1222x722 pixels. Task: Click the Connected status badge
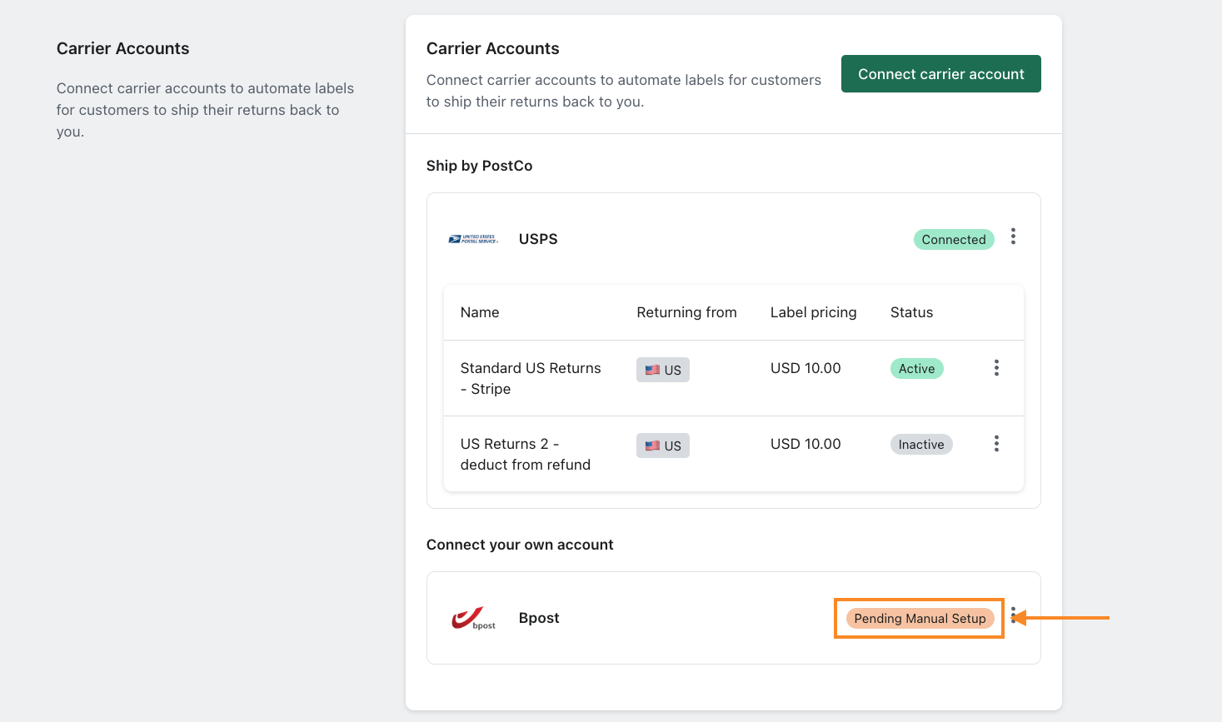(x=953, y=240)
